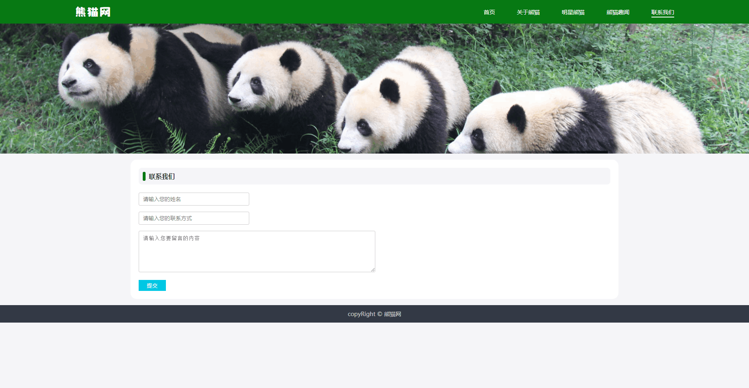The height and width of the screenshot is (388, 749).
Task: Submit the form with 提交 button
Action: coord(152,286)
